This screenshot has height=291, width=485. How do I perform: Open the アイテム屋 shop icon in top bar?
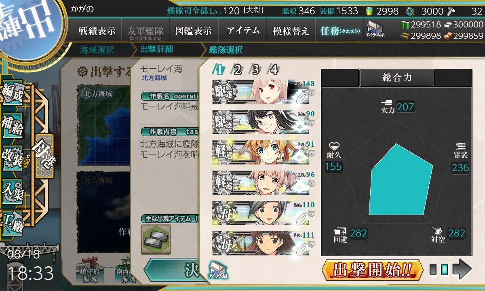(x=375, y=29)
